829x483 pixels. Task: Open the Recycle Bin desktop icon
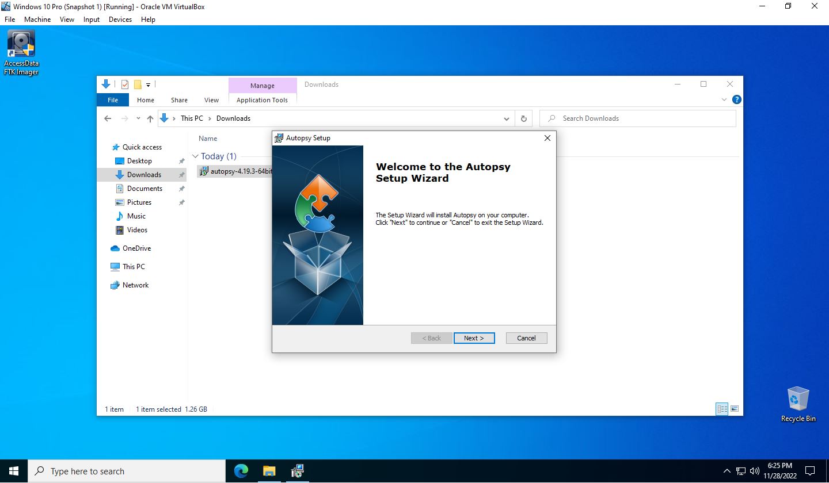[x=798, y=404]
